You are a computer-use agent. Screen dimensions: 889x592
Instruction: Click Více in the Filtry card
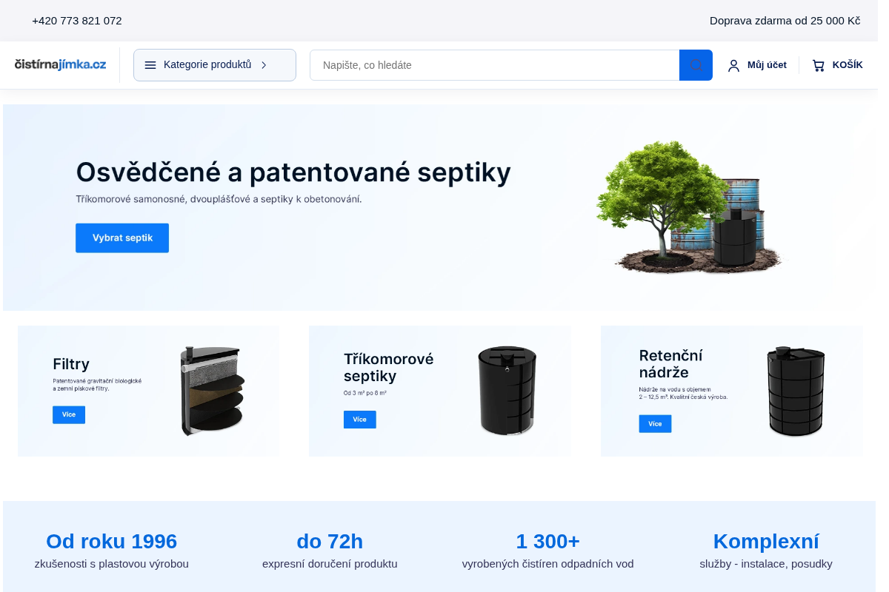(x=69, y=414)
